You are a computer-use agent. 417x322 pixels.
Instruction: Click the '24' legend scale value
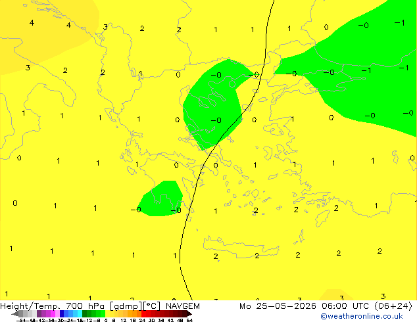[x=142, y=321]
